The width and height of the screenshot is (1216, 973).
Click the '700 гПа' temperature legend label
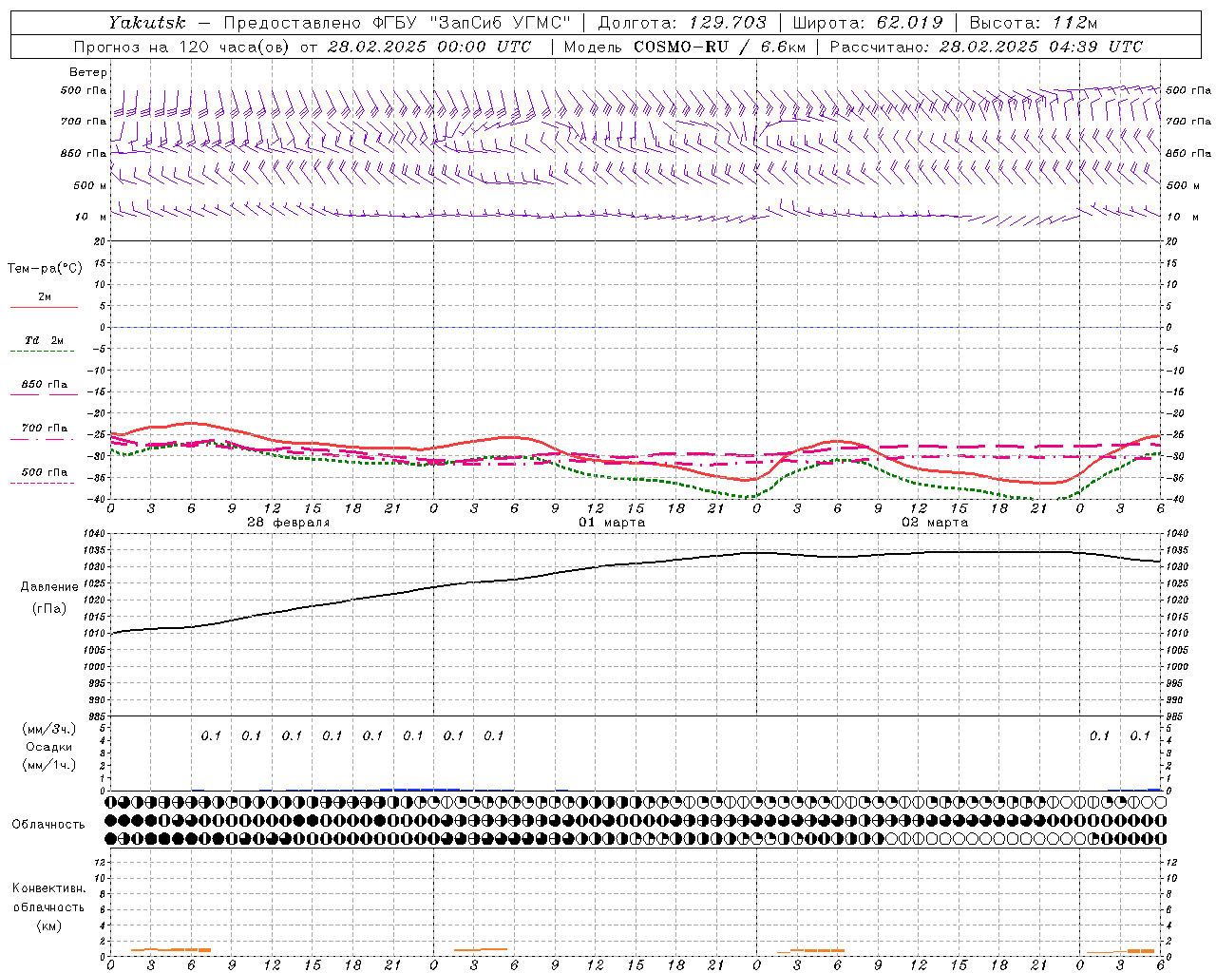point(44,429)
